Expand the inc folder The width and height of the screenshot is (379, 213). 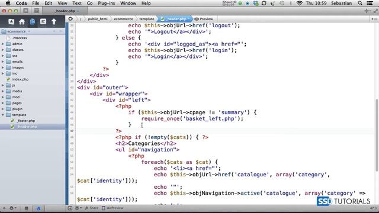point(3,73)
